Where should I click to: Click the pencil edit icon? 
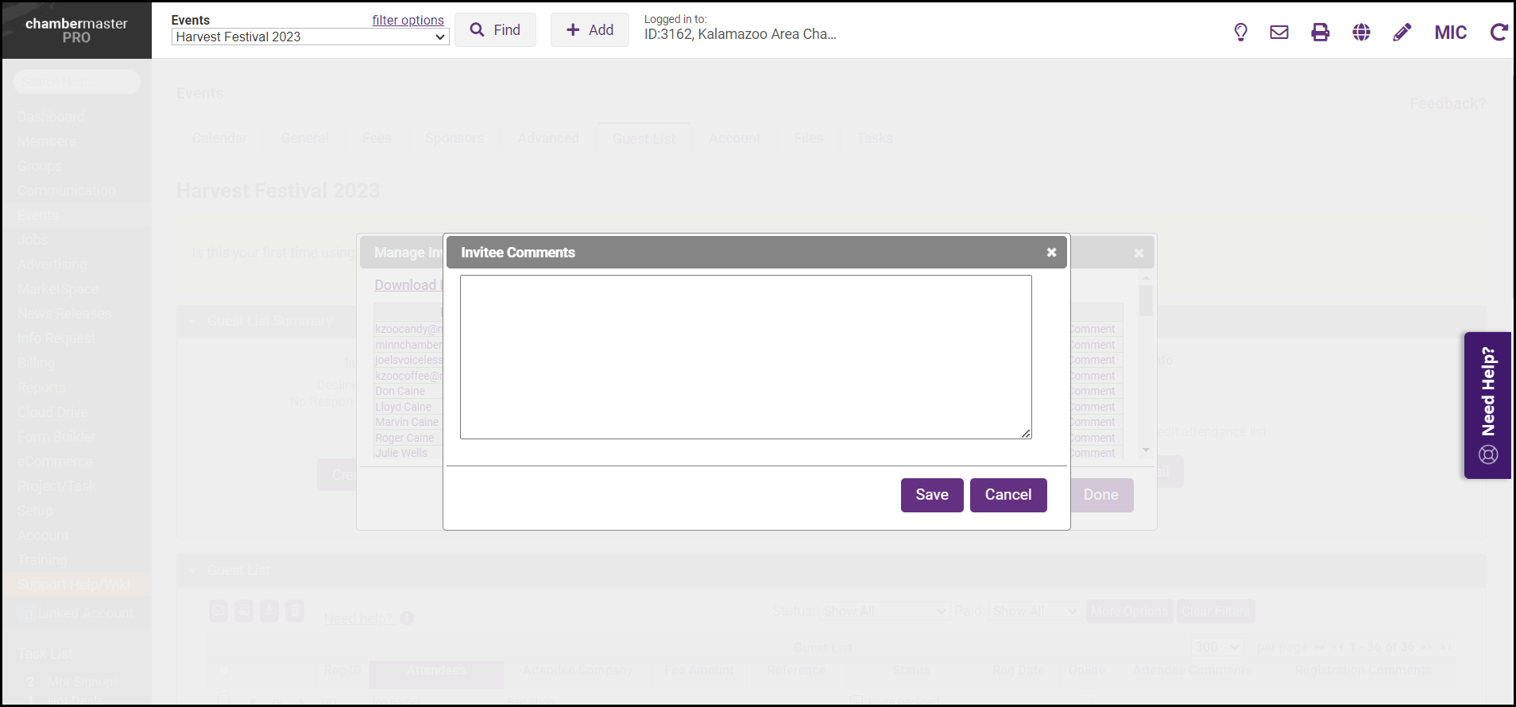point(1402,32)
